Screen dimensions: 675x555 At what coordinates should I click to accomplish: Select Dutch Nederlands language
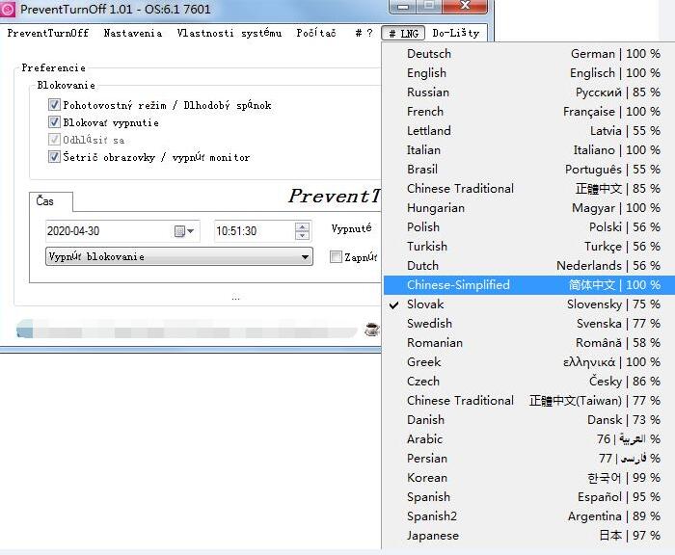tap(529, 266)
